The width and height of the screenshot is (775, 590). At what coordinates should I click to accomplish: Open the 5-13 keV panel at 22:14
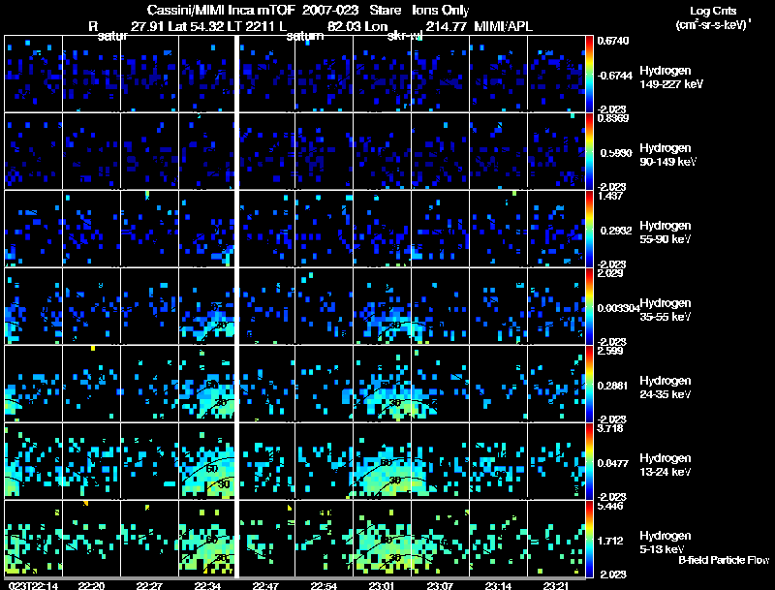[33, 539]
